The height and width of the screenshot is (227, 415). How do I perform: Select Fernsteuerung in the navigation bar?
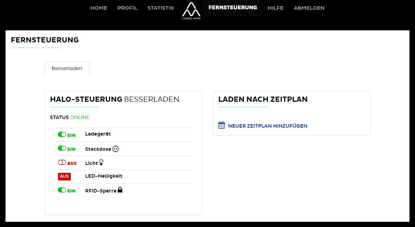(x=233, y=8)
